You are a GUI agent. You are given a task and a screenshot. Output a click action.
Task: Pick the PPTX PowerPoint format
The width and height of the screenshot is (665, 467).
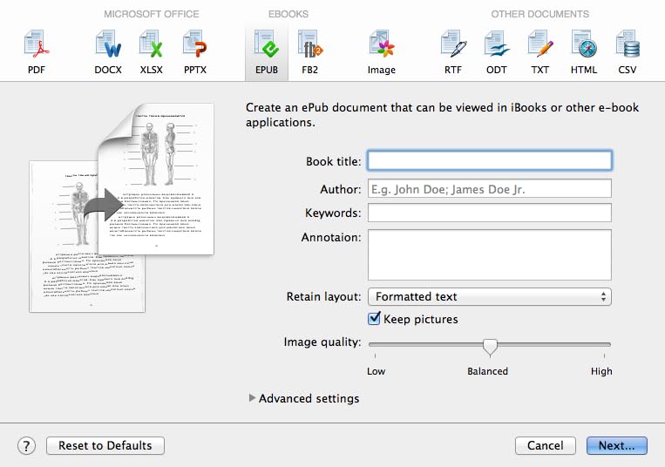(194, 51)
